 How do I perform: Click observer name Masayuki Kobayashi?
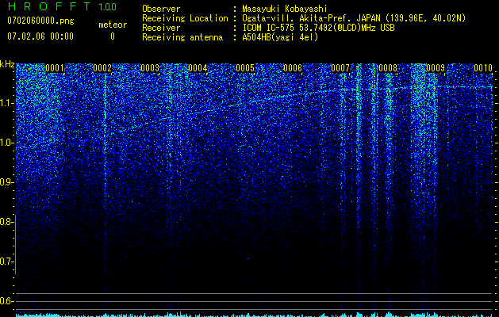285,9
